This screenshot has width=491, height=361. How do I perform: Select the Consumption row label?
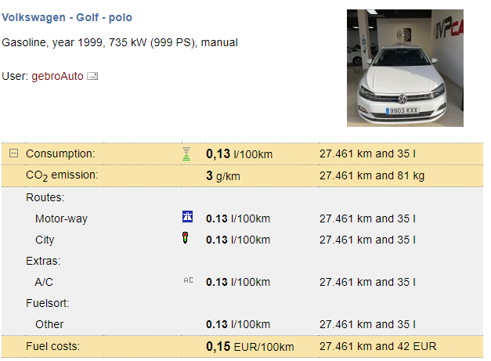(60, 153)
